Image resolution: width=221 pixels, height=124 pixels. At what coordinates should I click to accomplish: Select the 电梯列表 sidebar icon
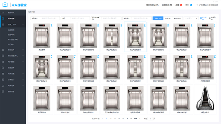3,19
